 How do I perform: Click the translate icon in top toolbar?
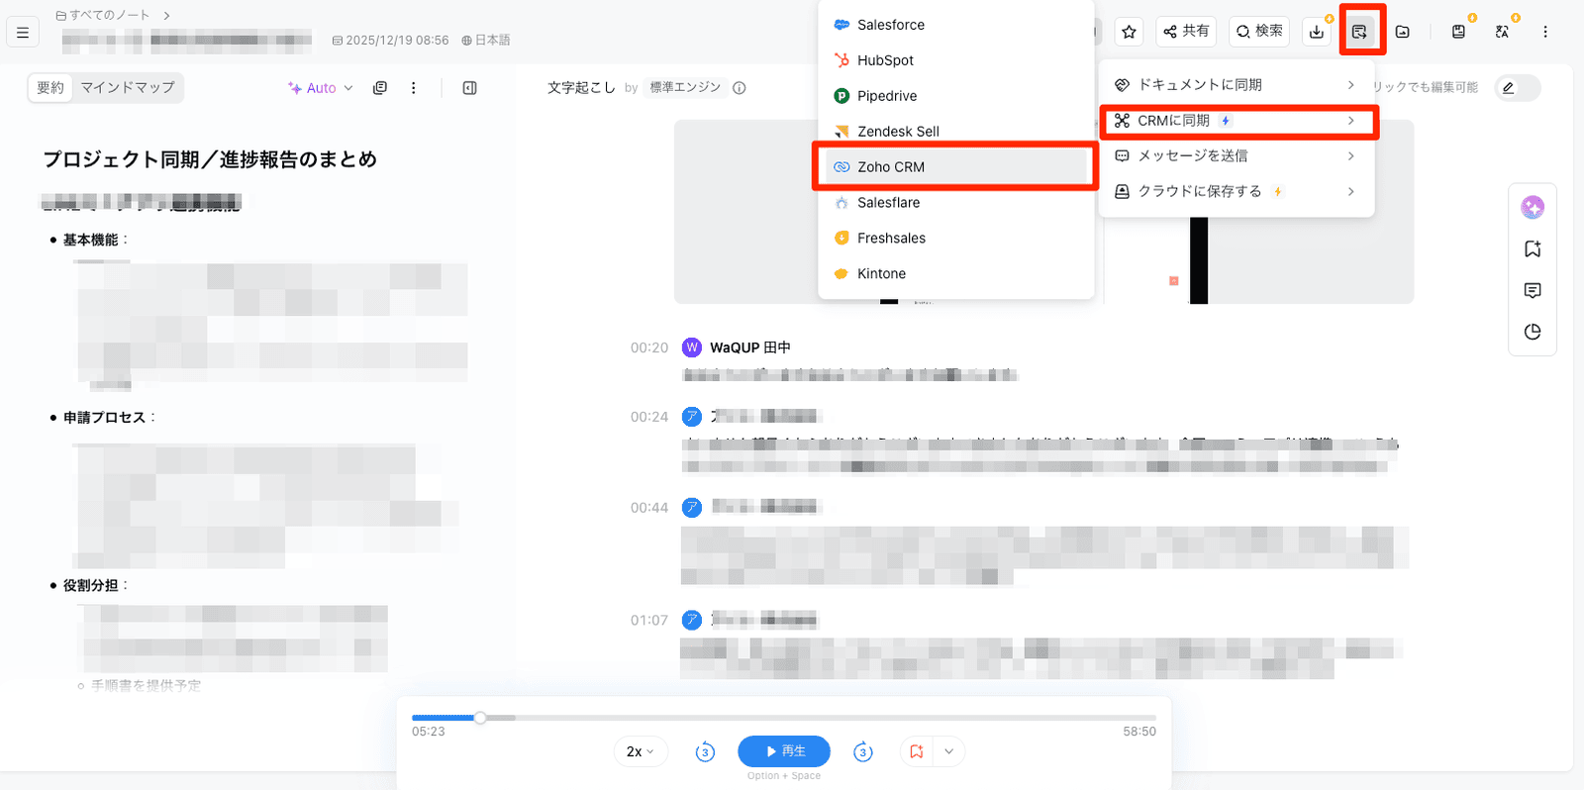coord(1502,32)
